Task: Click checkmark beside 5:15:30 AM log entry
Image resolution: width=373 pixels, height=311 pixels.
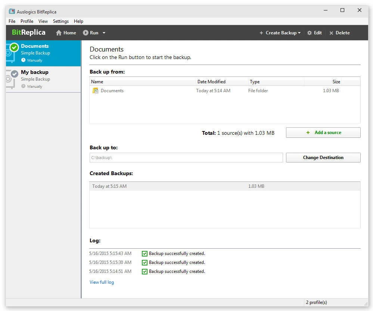Action: pos(144,262)
